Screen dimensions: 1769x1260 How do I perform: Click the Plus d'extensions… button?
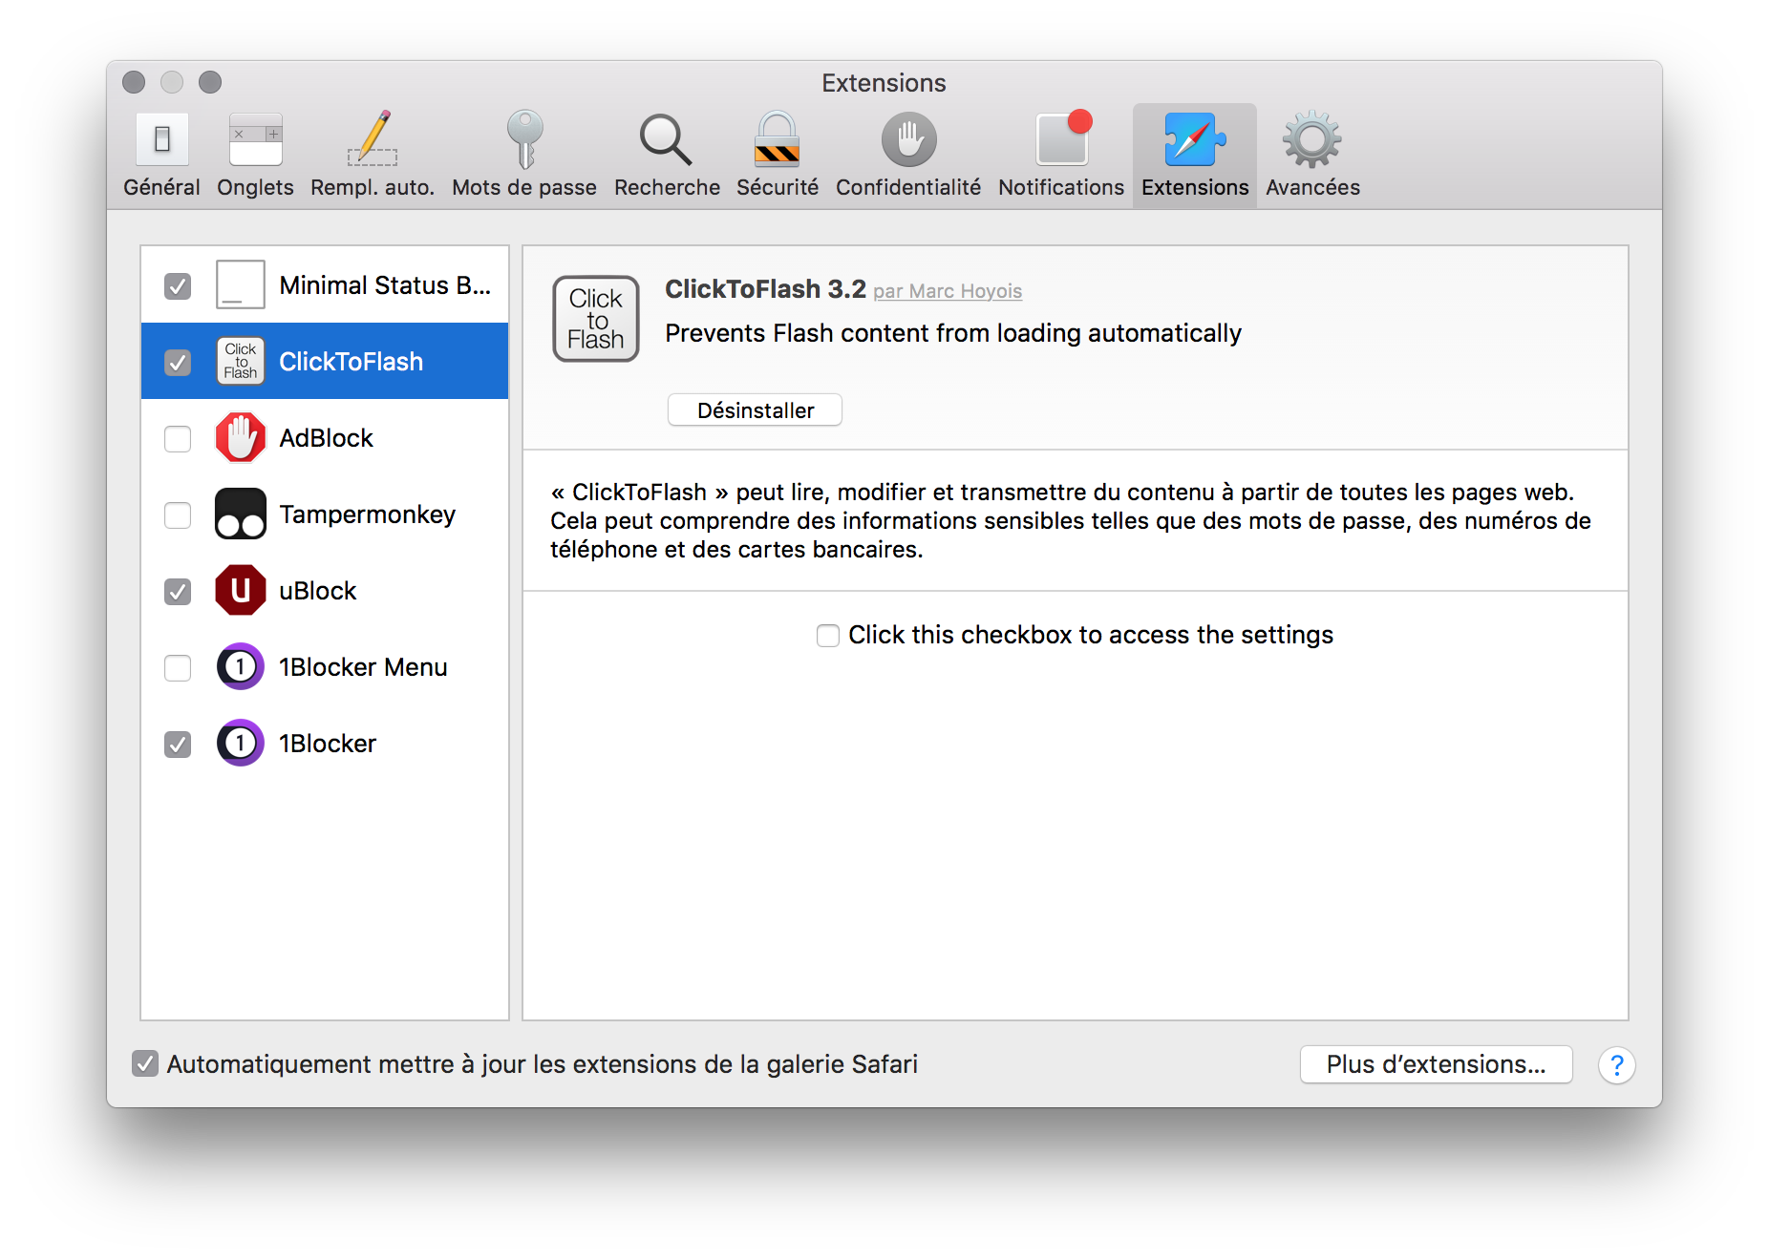1436,1063
